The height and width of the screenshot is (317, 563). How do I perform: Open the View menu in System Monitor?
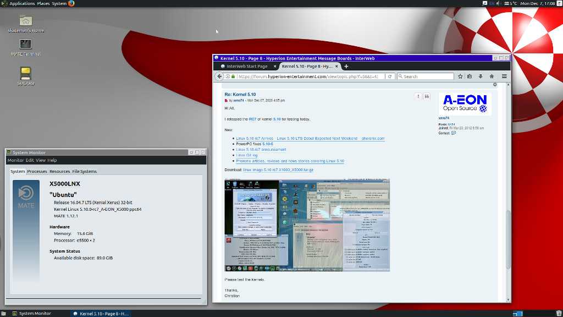(x=41, y=160)
